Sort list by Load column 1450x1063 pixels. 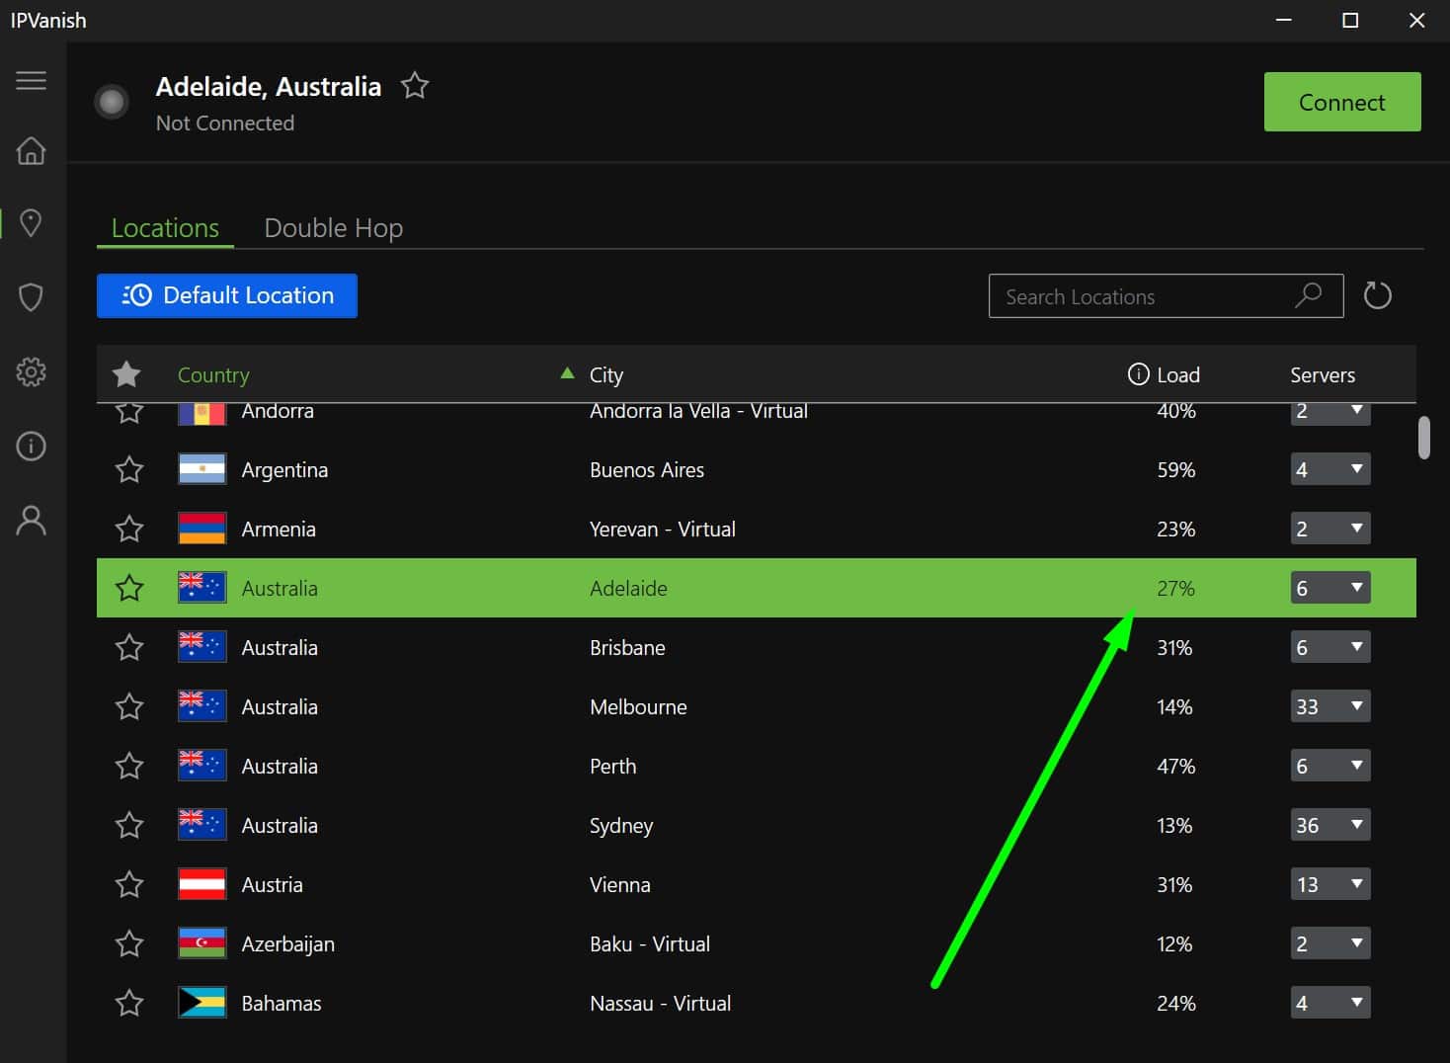pos(1178,374)
